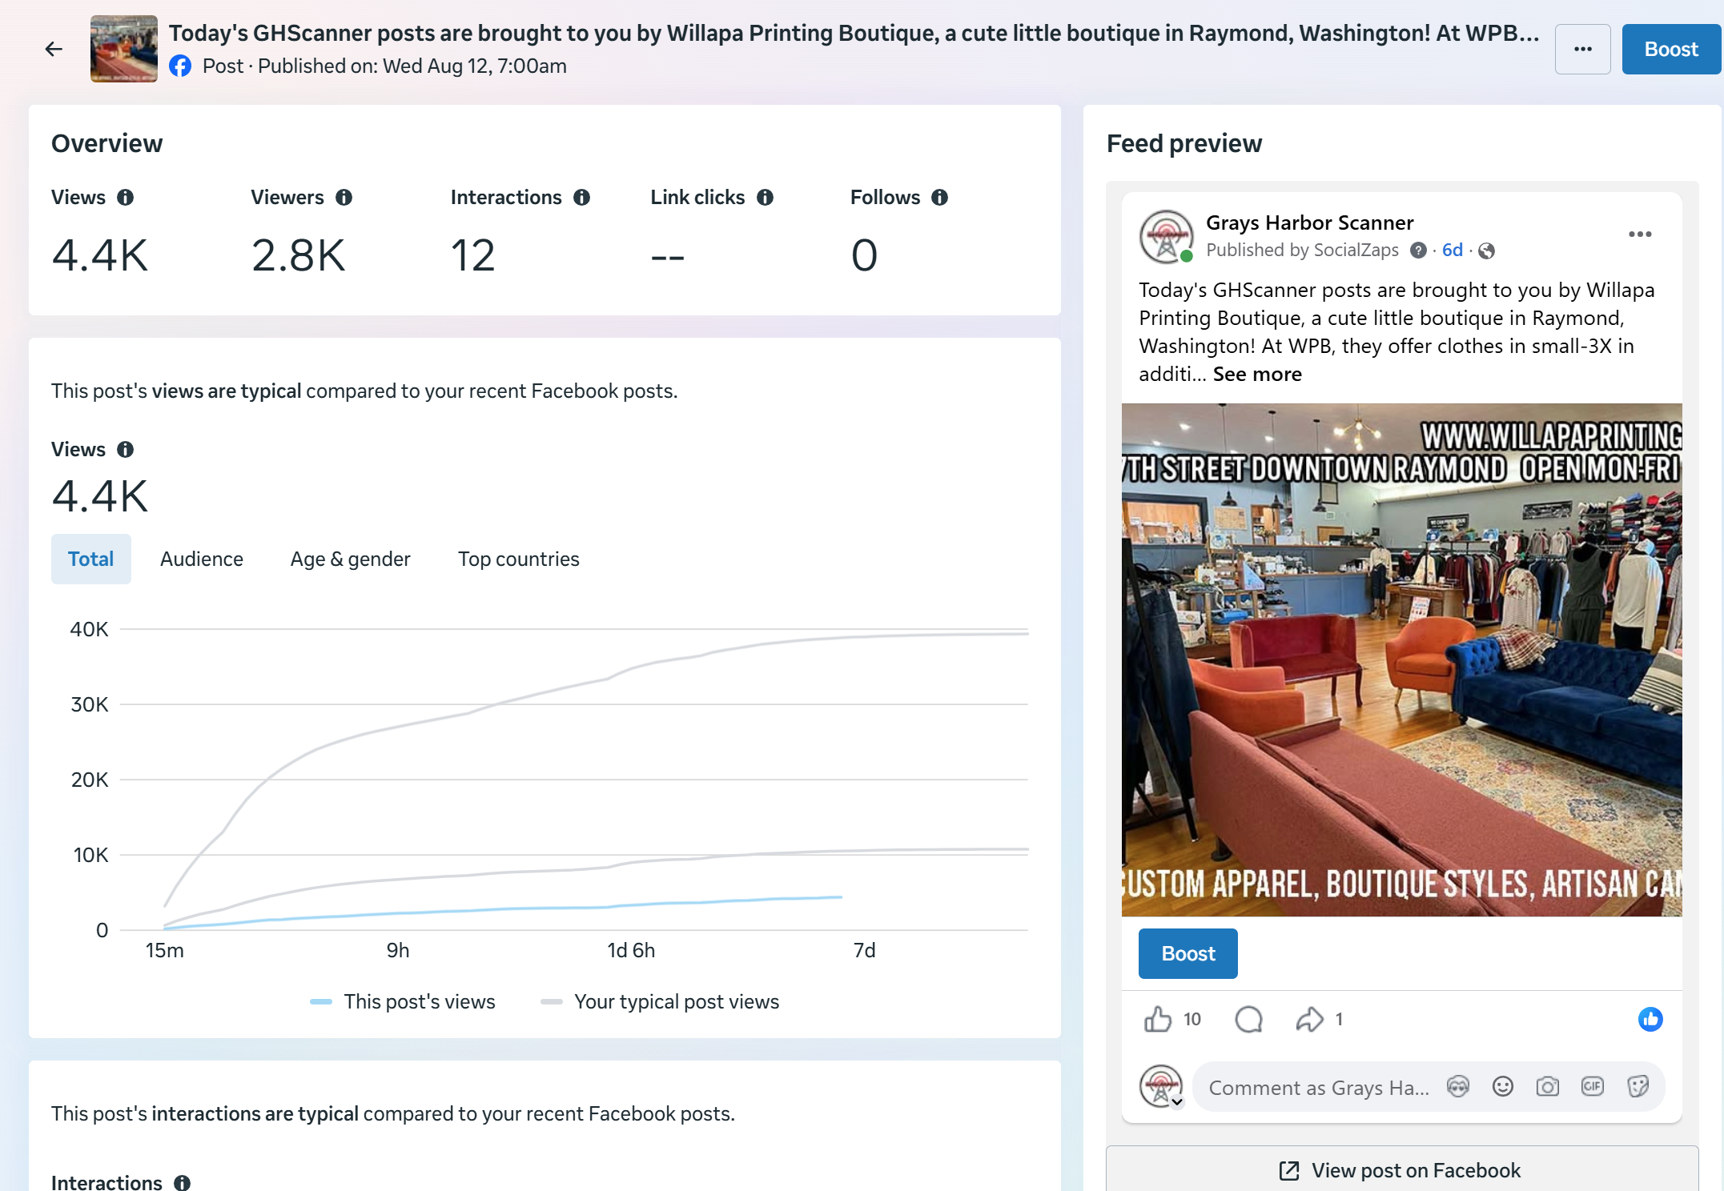Switch to the Age & gender tab
The height and width of the screenshot is (1191, 1724).
pyautogui.click(x=351, y=559)
